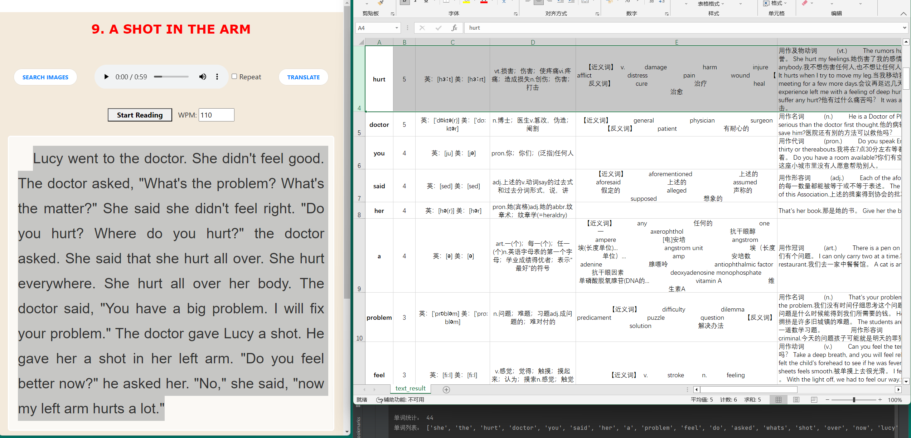Switch to Page Break Preview icon

(814, 400)
